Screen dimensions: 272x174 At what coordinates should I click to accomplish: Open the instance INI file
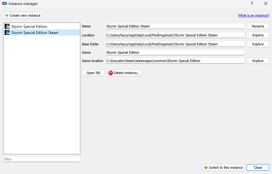click(x=93, y=73)
